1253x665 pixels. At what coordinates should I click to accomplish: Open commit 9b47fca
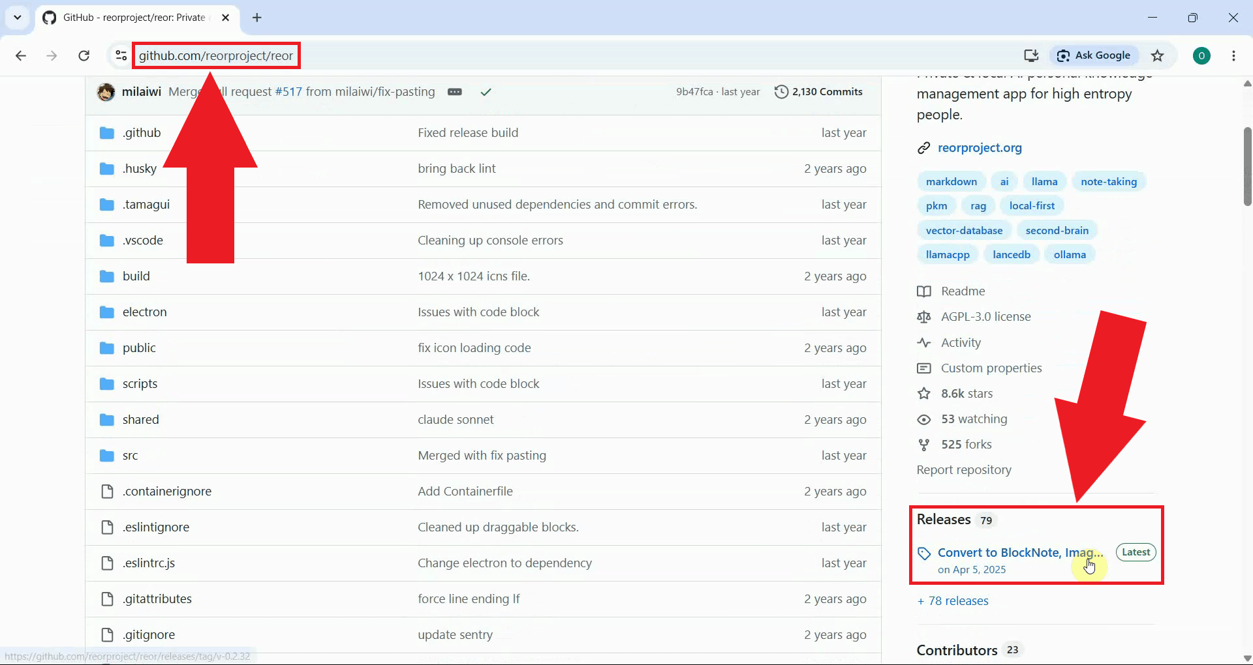click(694, 92)
